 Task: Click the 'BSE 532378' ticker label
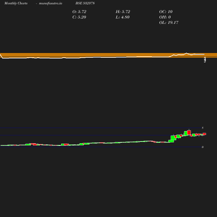(x=85, y=3)
